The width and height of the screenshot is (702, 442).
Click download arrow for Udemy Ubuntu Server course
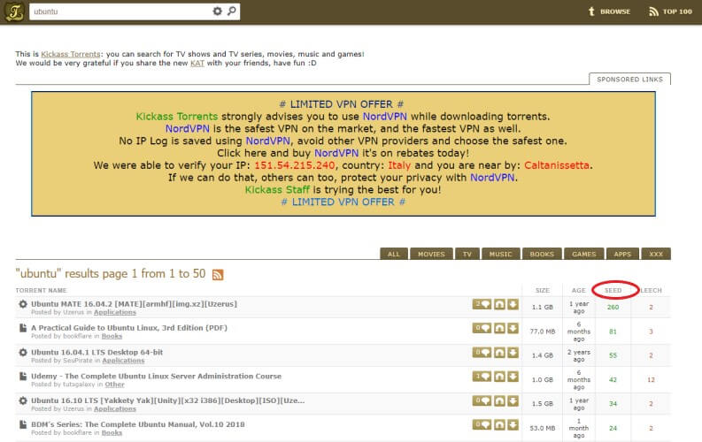[x=513, y=377]
